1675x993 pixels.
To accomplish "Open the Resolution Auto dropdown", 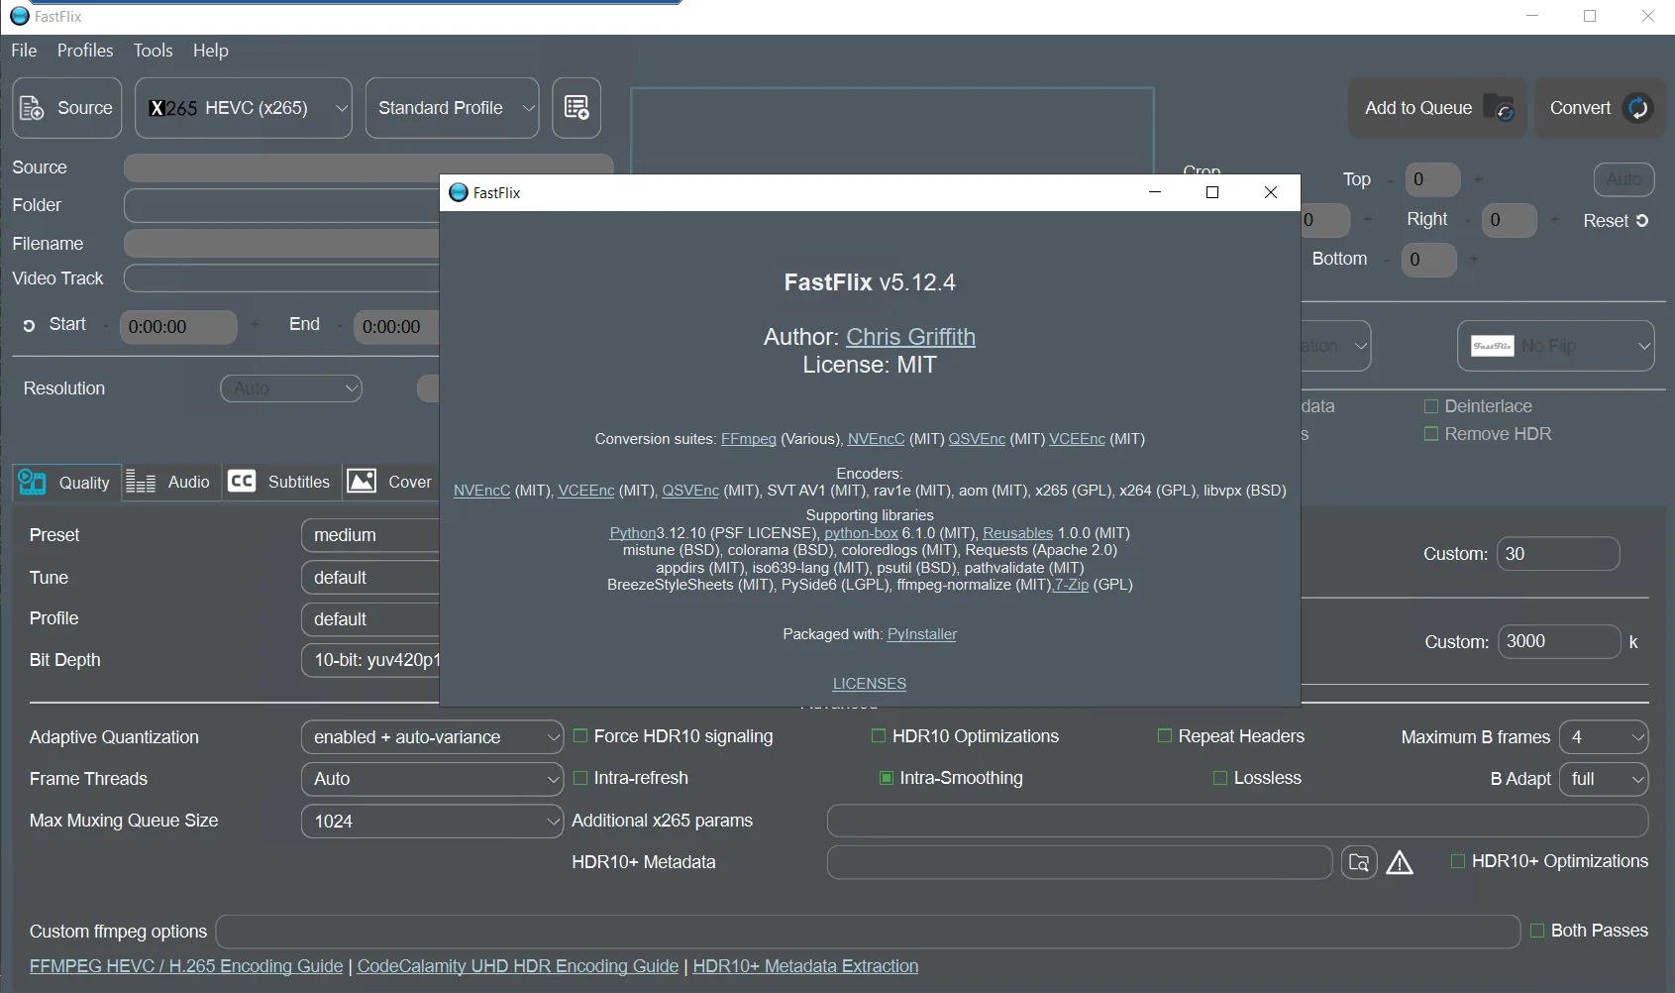I will [291, 388].
